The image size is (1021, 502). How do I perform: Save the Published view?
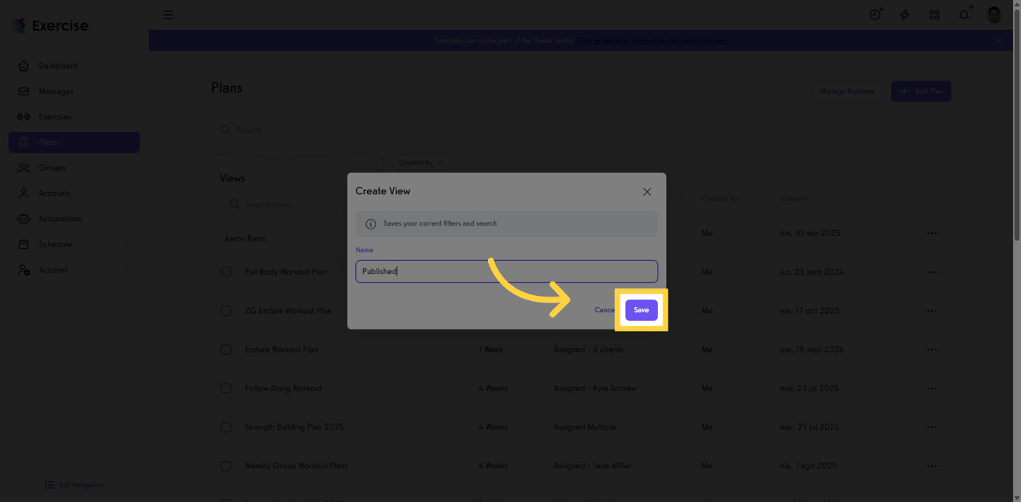[641, 309]
